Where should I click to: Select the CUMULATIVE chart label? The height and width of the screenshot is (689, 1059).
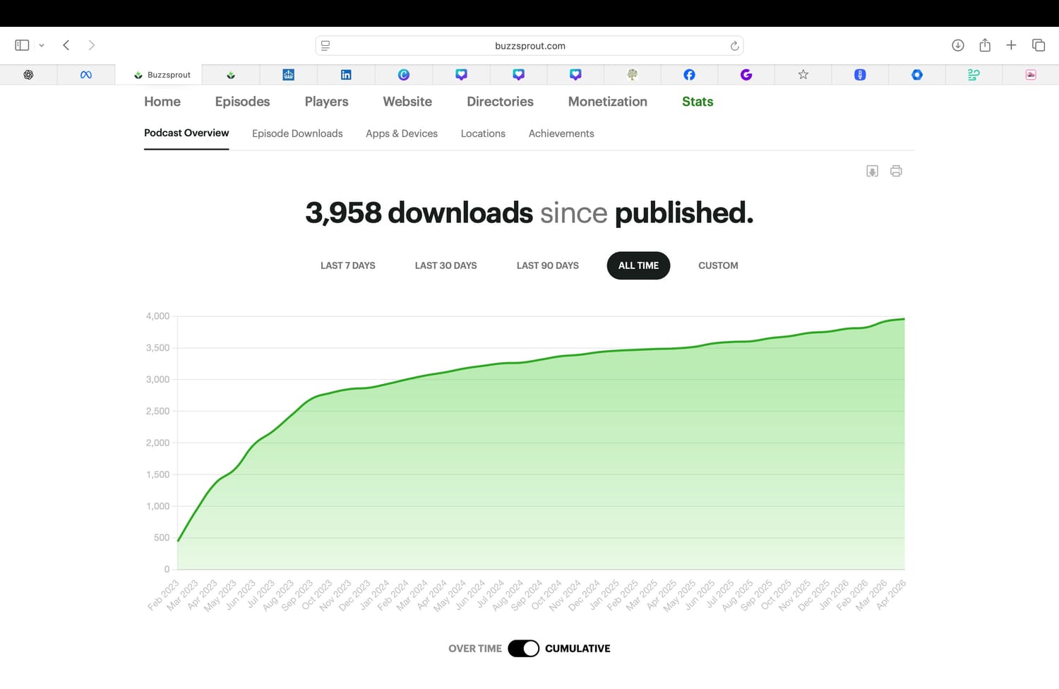(x=578, y=649)
